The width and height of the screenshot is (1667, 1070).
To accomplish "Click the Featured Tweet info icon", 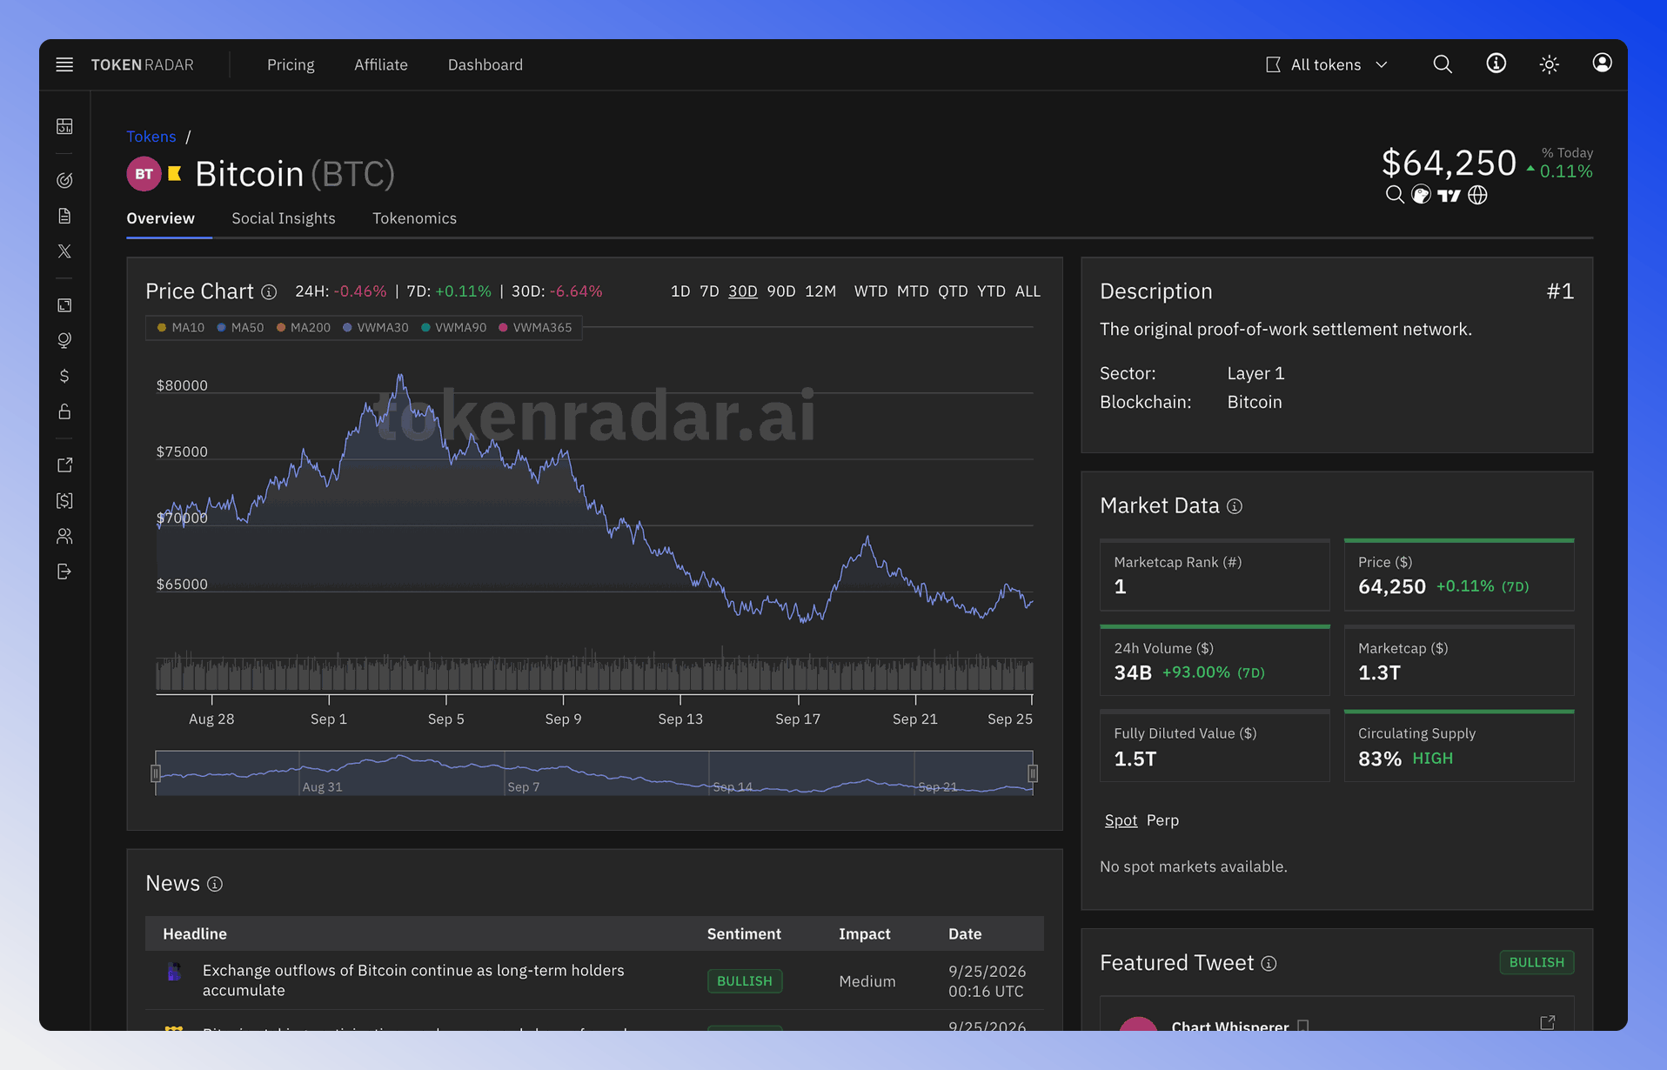I will 1269,963.
